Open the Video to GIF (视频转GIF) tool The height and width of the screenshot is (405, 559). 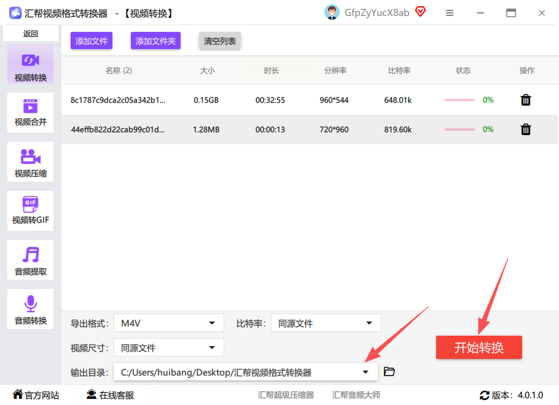click(31, 210)
